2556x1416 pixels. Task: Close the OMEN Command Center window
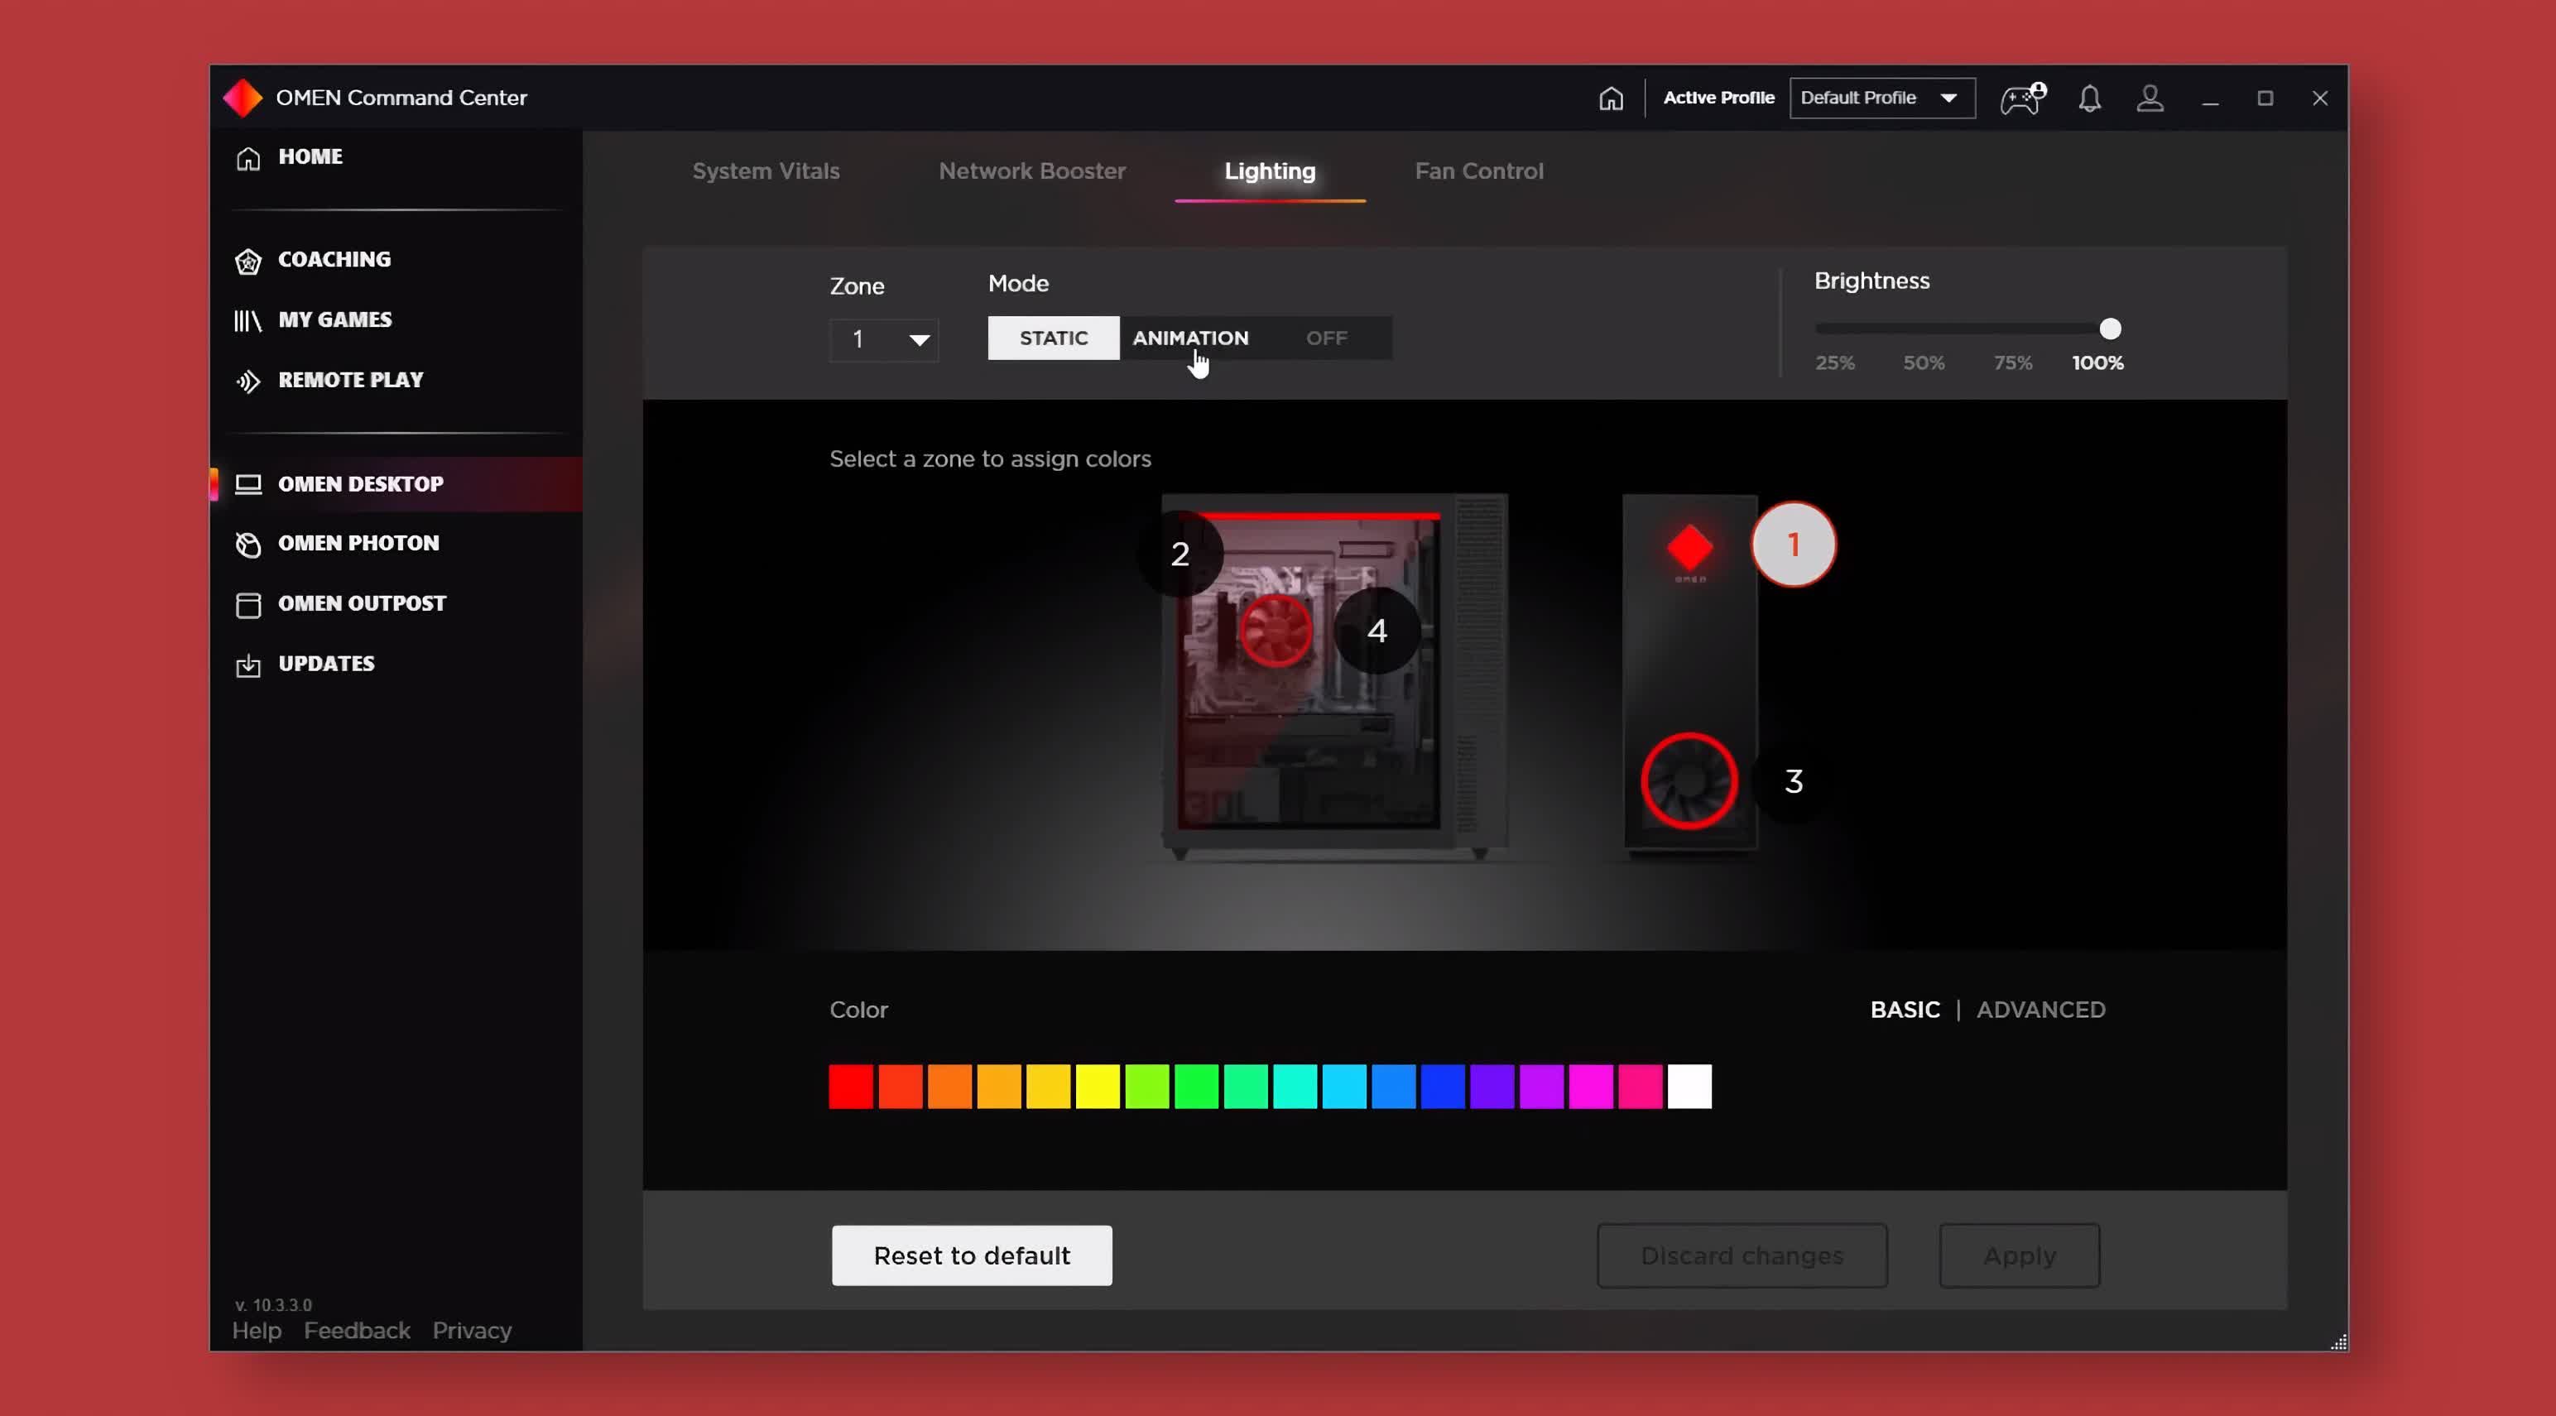pos(2318,98)
